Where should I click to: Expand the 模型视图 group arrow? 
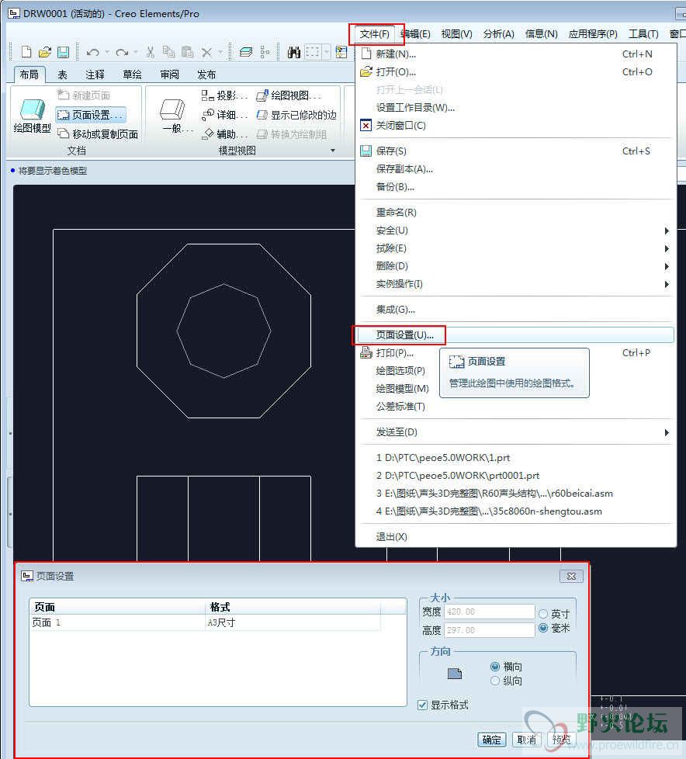tap(333, 151)
